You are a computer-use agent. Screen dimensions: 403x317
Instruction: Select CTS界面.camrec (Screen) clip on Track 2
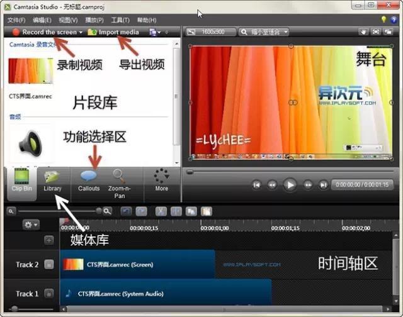coord(137,264)
